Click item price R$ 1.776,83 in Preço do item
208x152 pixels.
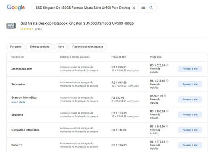[x=119, y=145]
